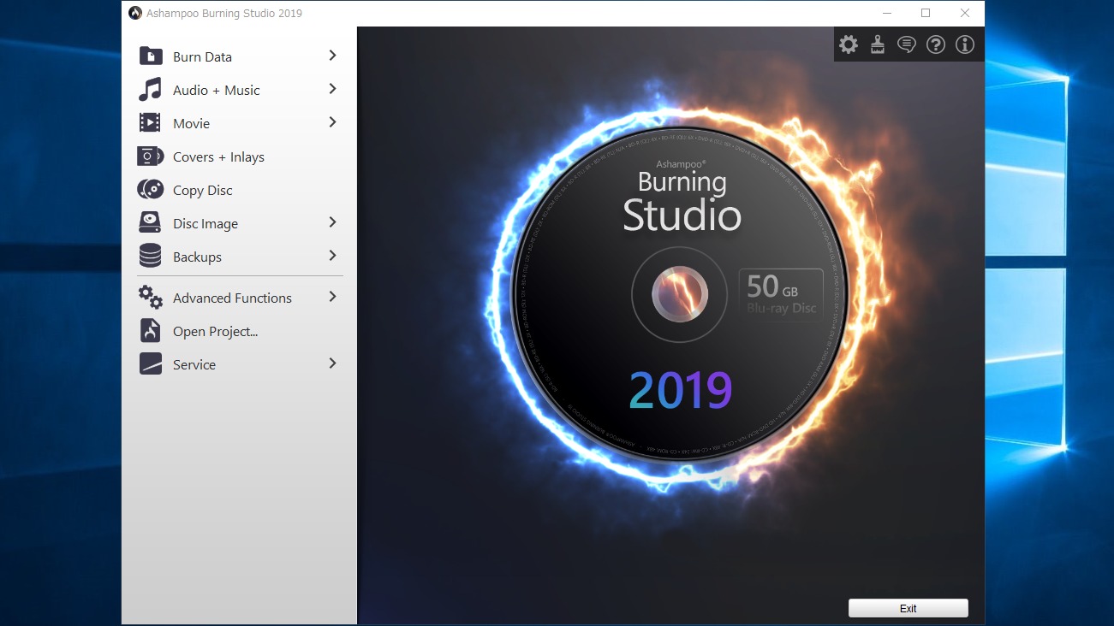Select the Service menu entry
Image resolution: width=1114 pixels, height=626 pixels.
[239, 364]
